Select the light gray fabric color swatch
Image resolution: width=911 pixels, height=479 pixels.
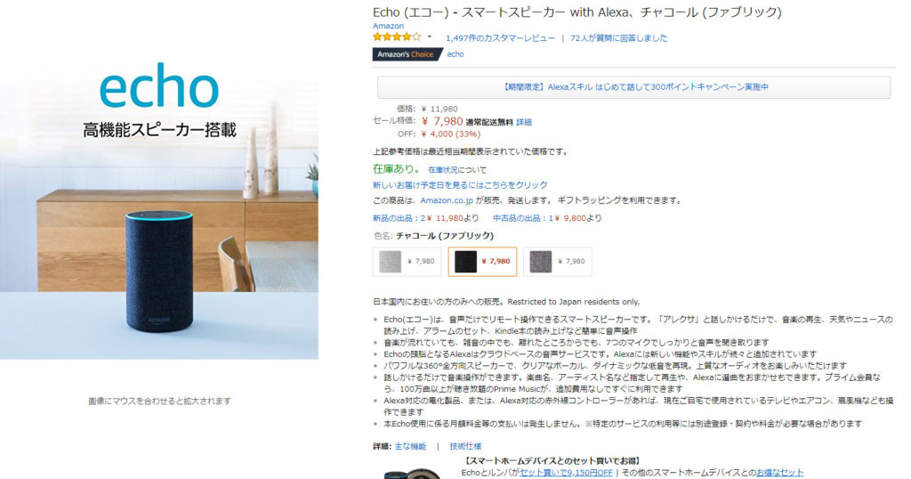coord(407,262)
